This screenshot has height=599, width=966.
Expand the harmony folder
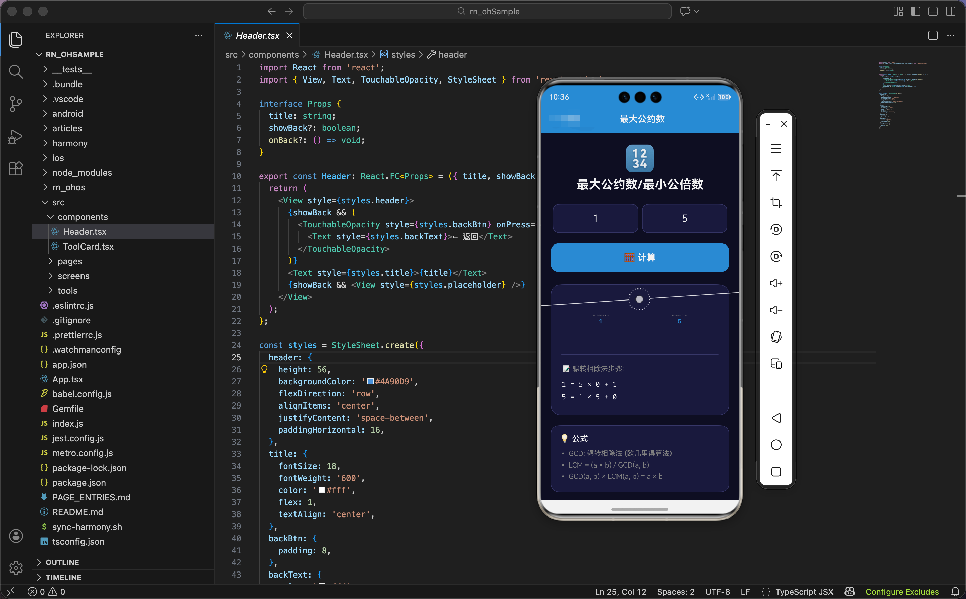(x=70, y=143)
